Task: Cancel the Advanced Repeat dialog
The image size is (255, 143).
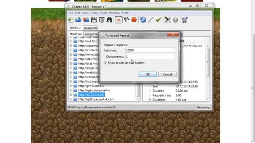Action: click(x=167, y=74)
